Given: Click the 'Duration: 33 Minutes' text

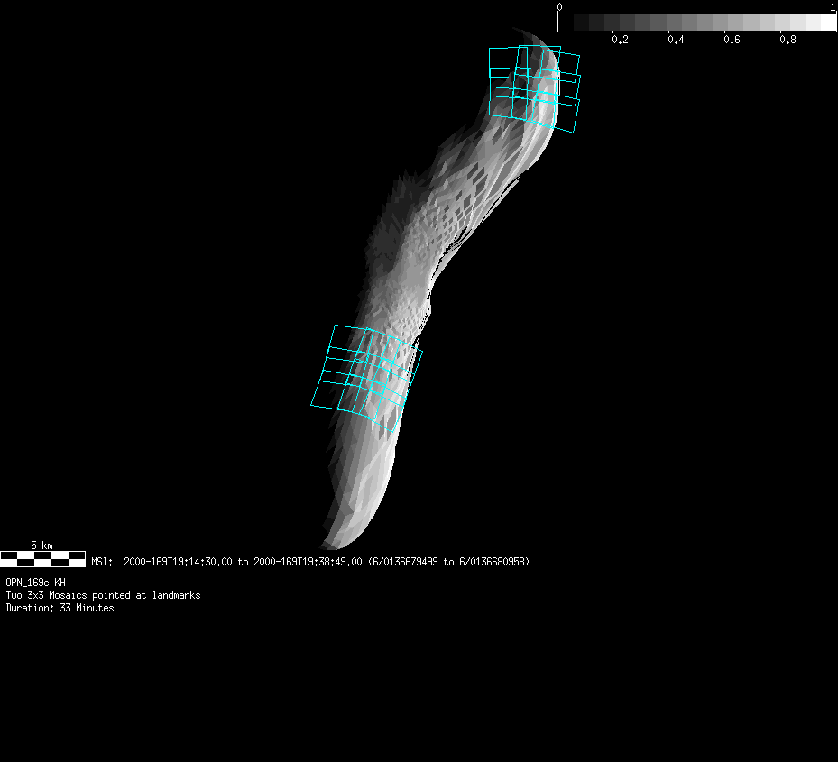Looking at the screenshot, I should [x=60, y=608].
